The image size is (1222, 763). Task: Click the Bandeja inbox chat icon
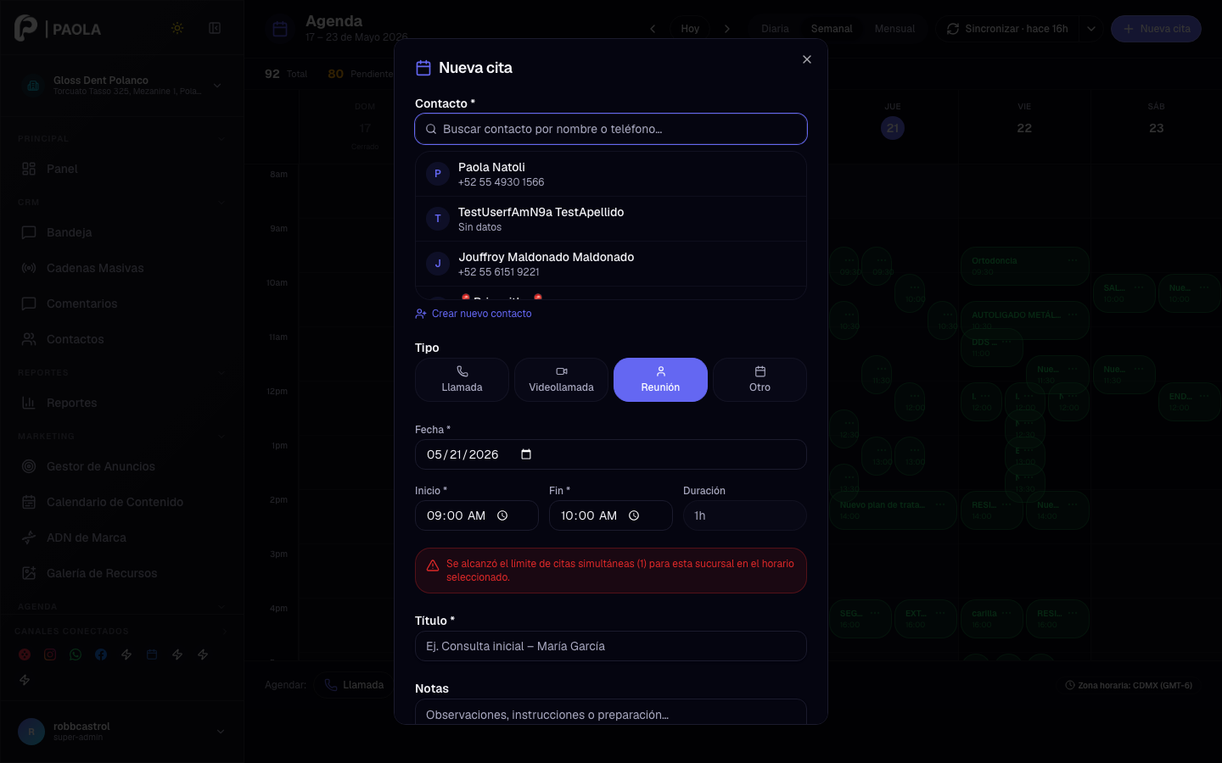[x=29, y=232]
